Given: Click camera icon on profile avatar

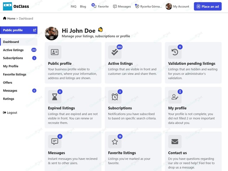Looking at the screenshot, I should 52,37.
